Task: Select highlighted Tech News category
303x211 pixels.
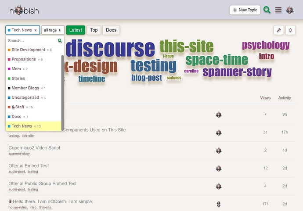Action: click(34, 126)
